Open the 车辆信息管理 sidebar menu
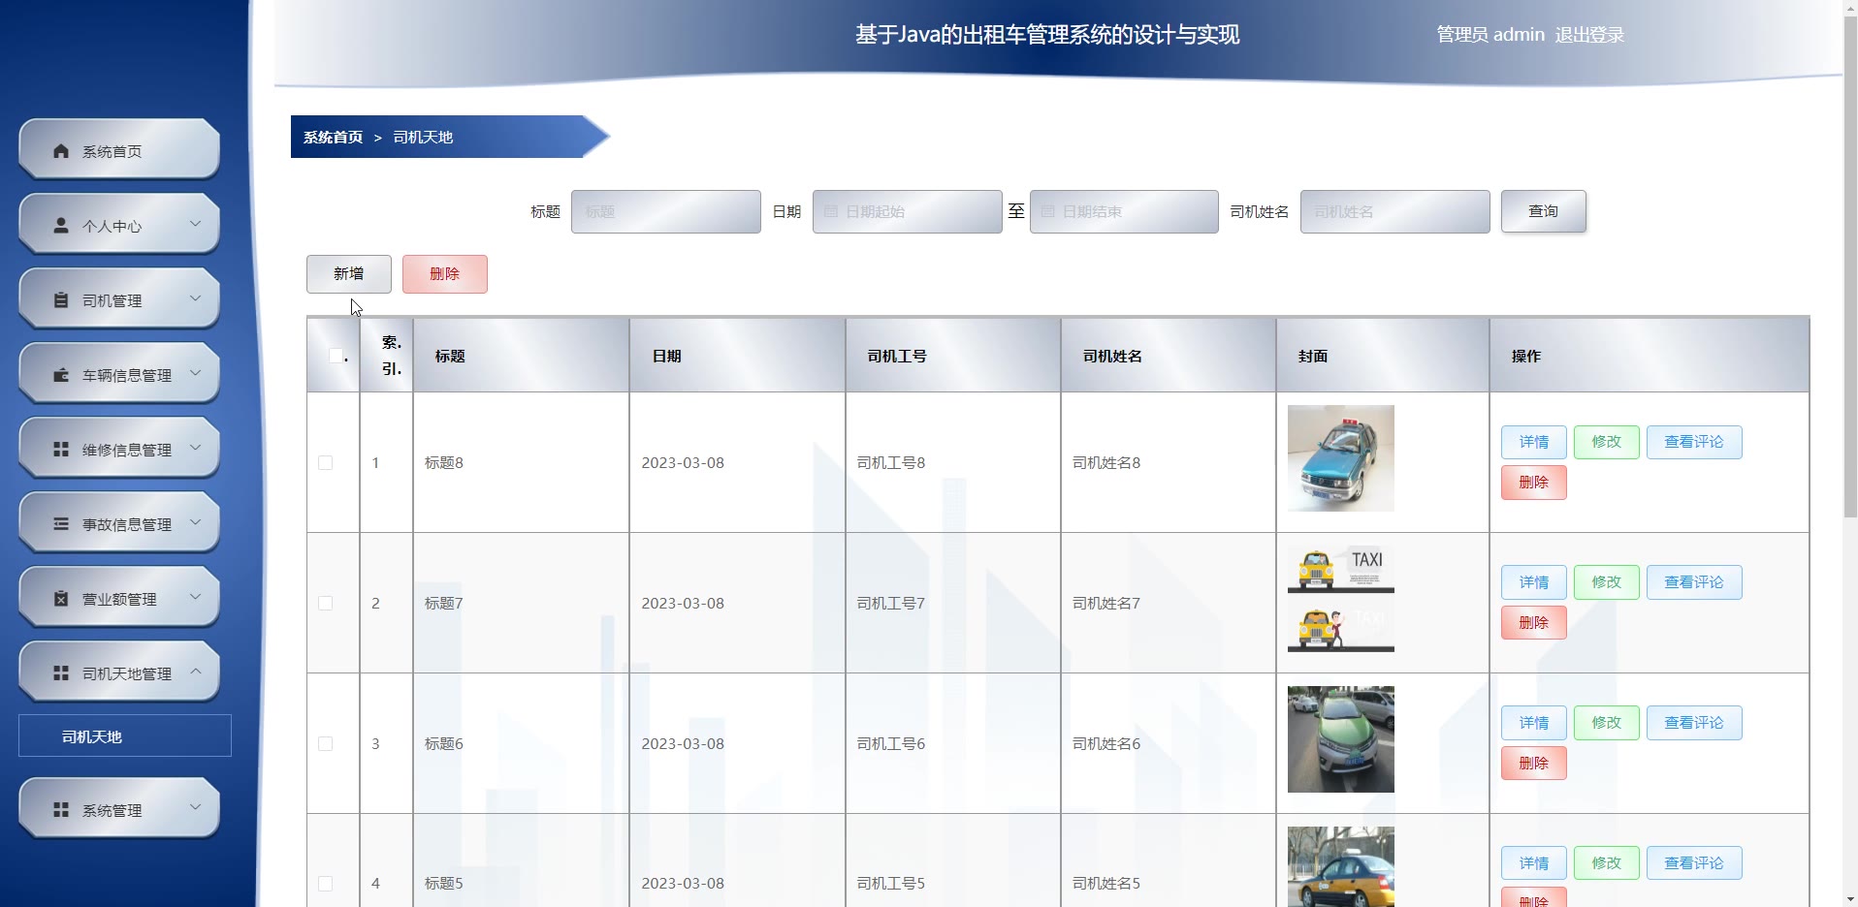Screen dimensions: 1858x907 (x=119, y=374)
